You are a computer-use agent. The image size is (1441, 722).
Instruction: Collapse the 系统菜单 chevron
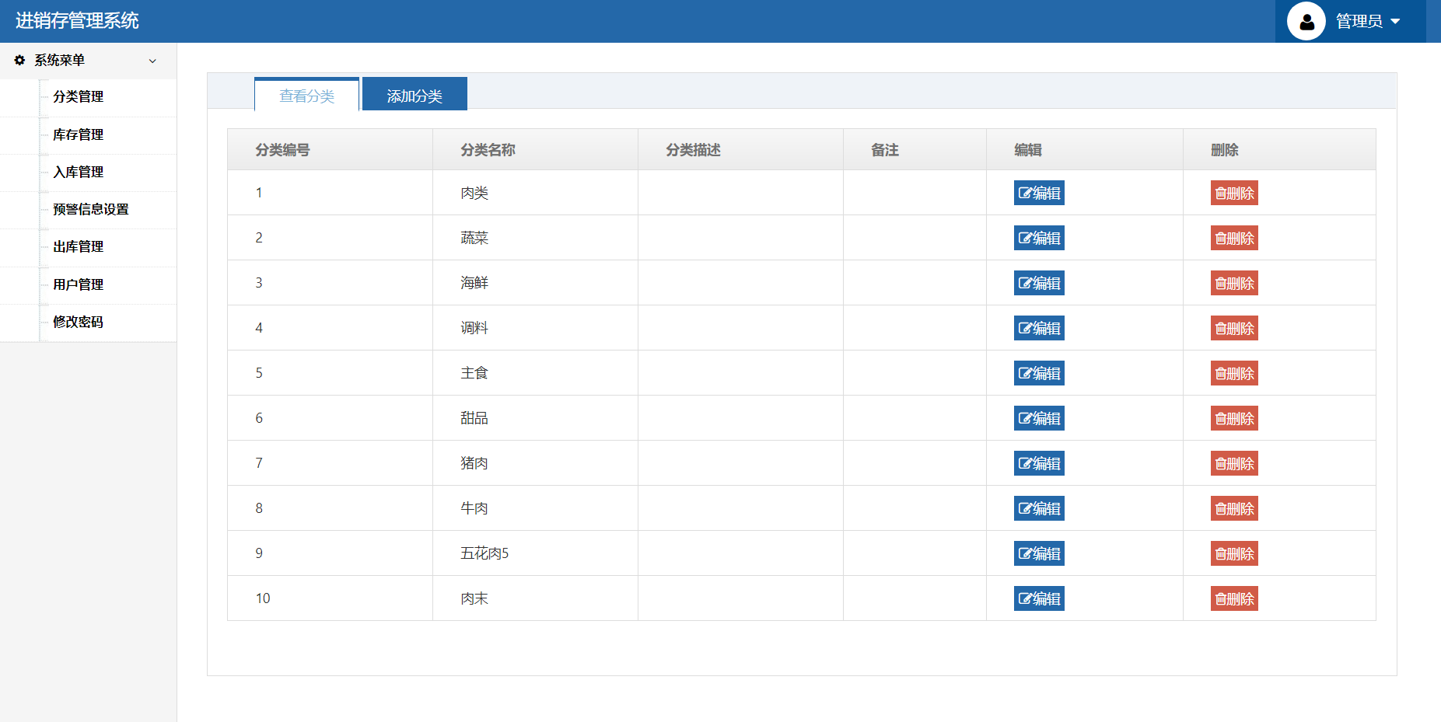(152, 61)
